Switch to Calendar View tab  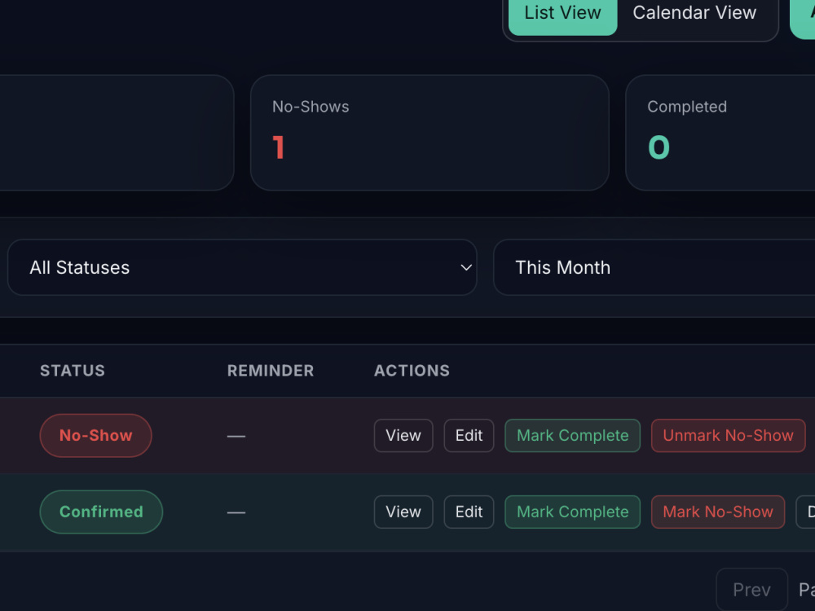(694, 14)
